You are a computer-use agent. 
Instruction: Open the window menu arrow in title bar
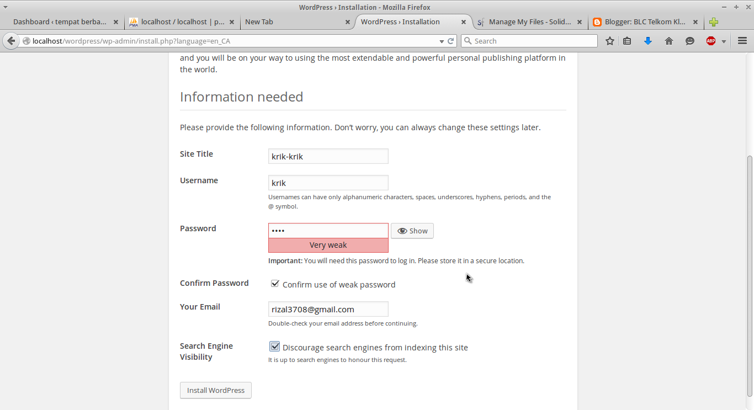[x=6, y=7]
